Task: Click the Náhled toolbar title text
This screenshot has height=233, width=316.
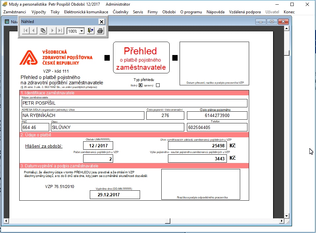Action: [28, 22]
